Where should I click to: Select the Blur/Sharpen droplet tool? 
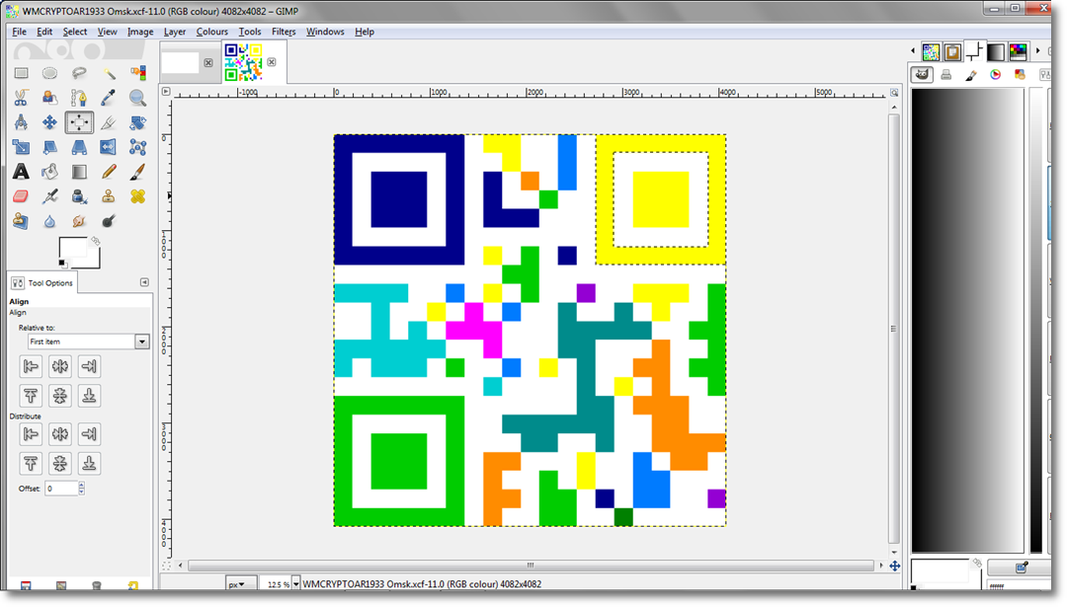(x=49, y=221)
